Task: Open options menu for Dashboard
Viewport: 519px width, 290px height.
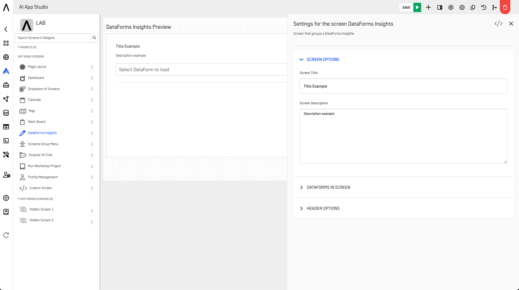Action: (x=92, y=78)
